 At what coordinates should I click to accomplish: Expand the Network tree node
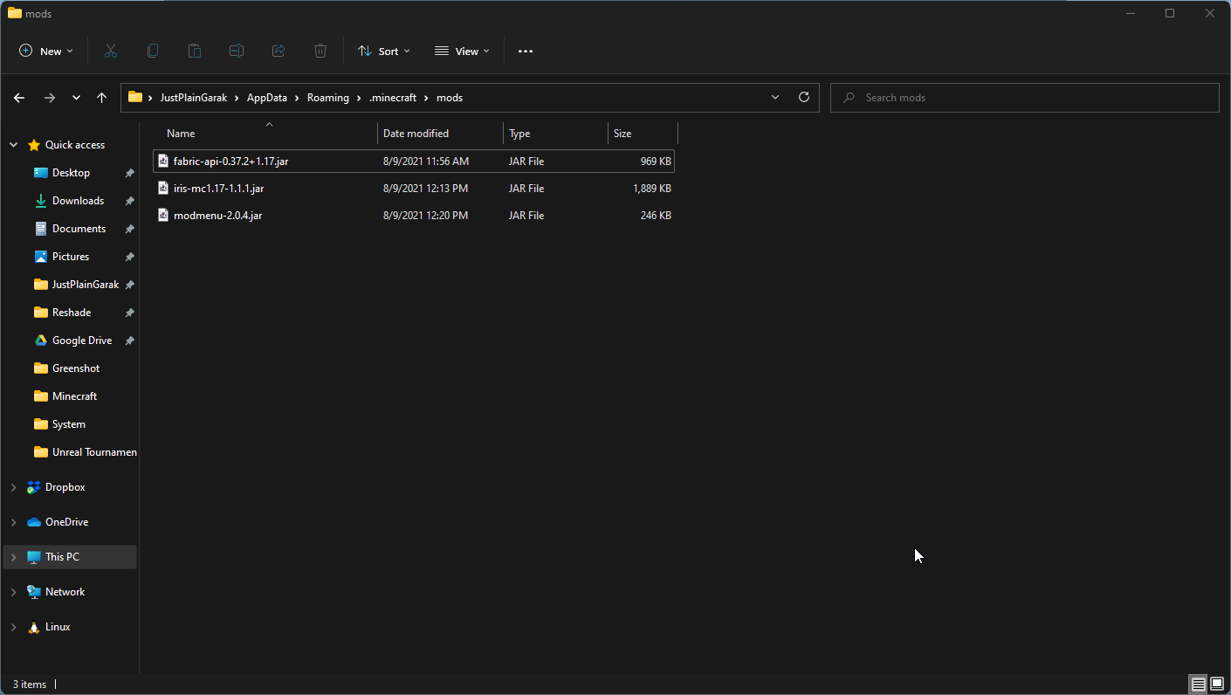13,592
